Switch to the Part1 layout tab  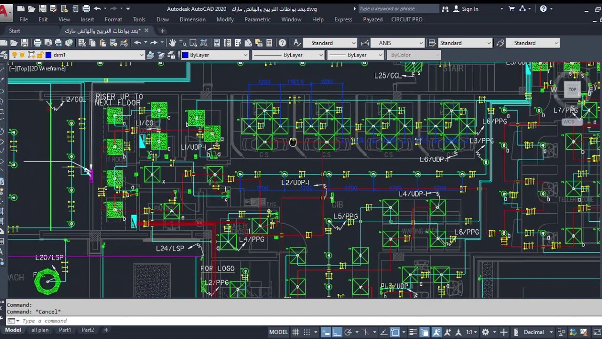65,330
